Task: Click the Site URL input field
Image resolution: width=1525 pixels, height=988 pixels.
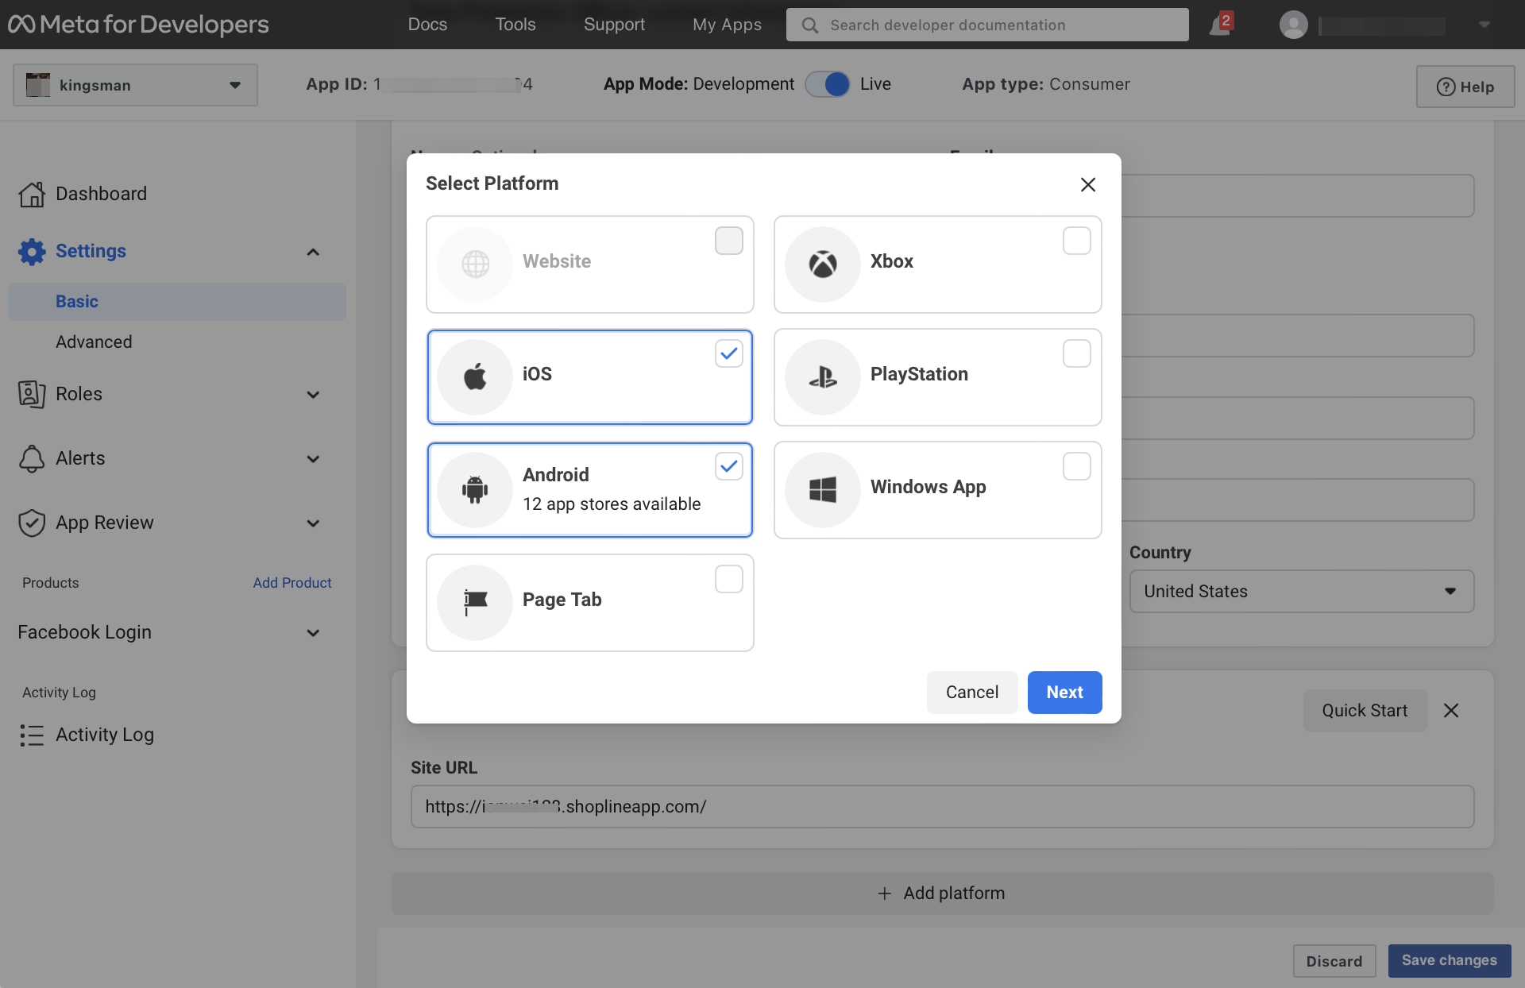Action: [942, 807]
